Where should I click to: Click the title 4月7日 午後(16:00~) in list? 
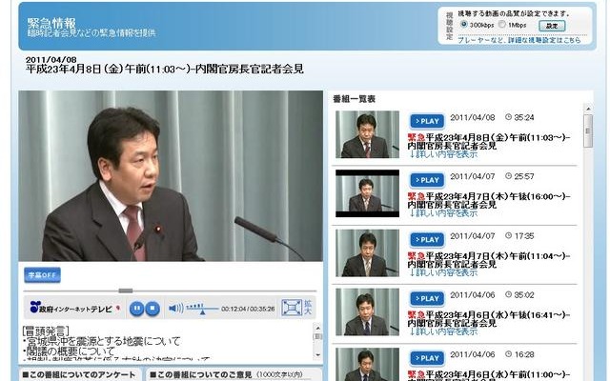tap(489, 201)
